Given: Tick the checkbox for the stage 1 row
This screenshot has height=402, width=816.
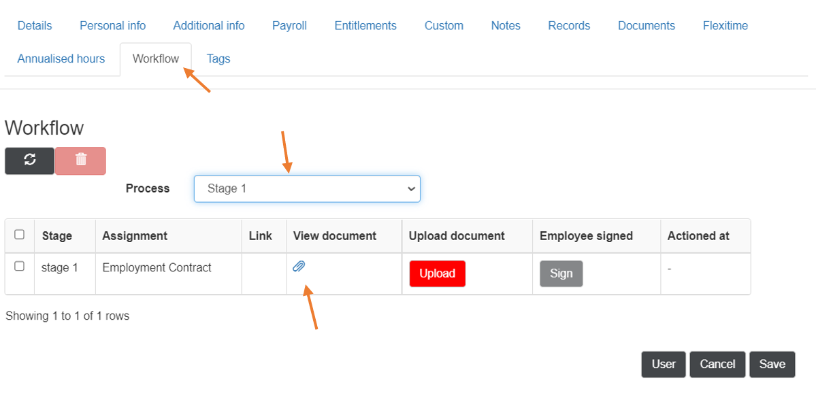Looking at the screenshot, I should (x=20, y=266).
